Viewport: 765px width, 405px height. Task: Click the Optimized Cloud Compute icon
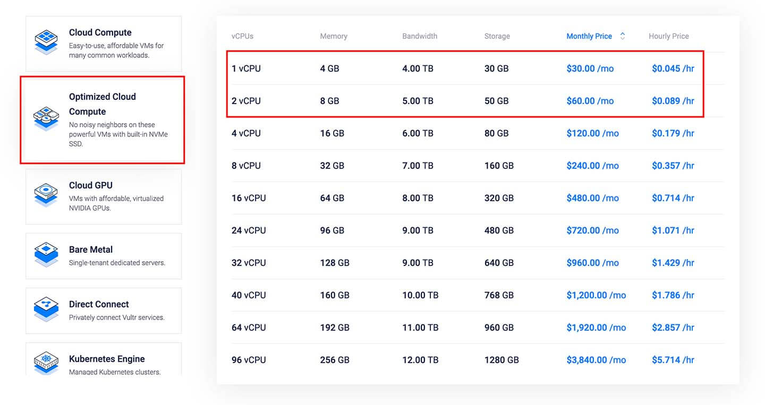[46, 118]
